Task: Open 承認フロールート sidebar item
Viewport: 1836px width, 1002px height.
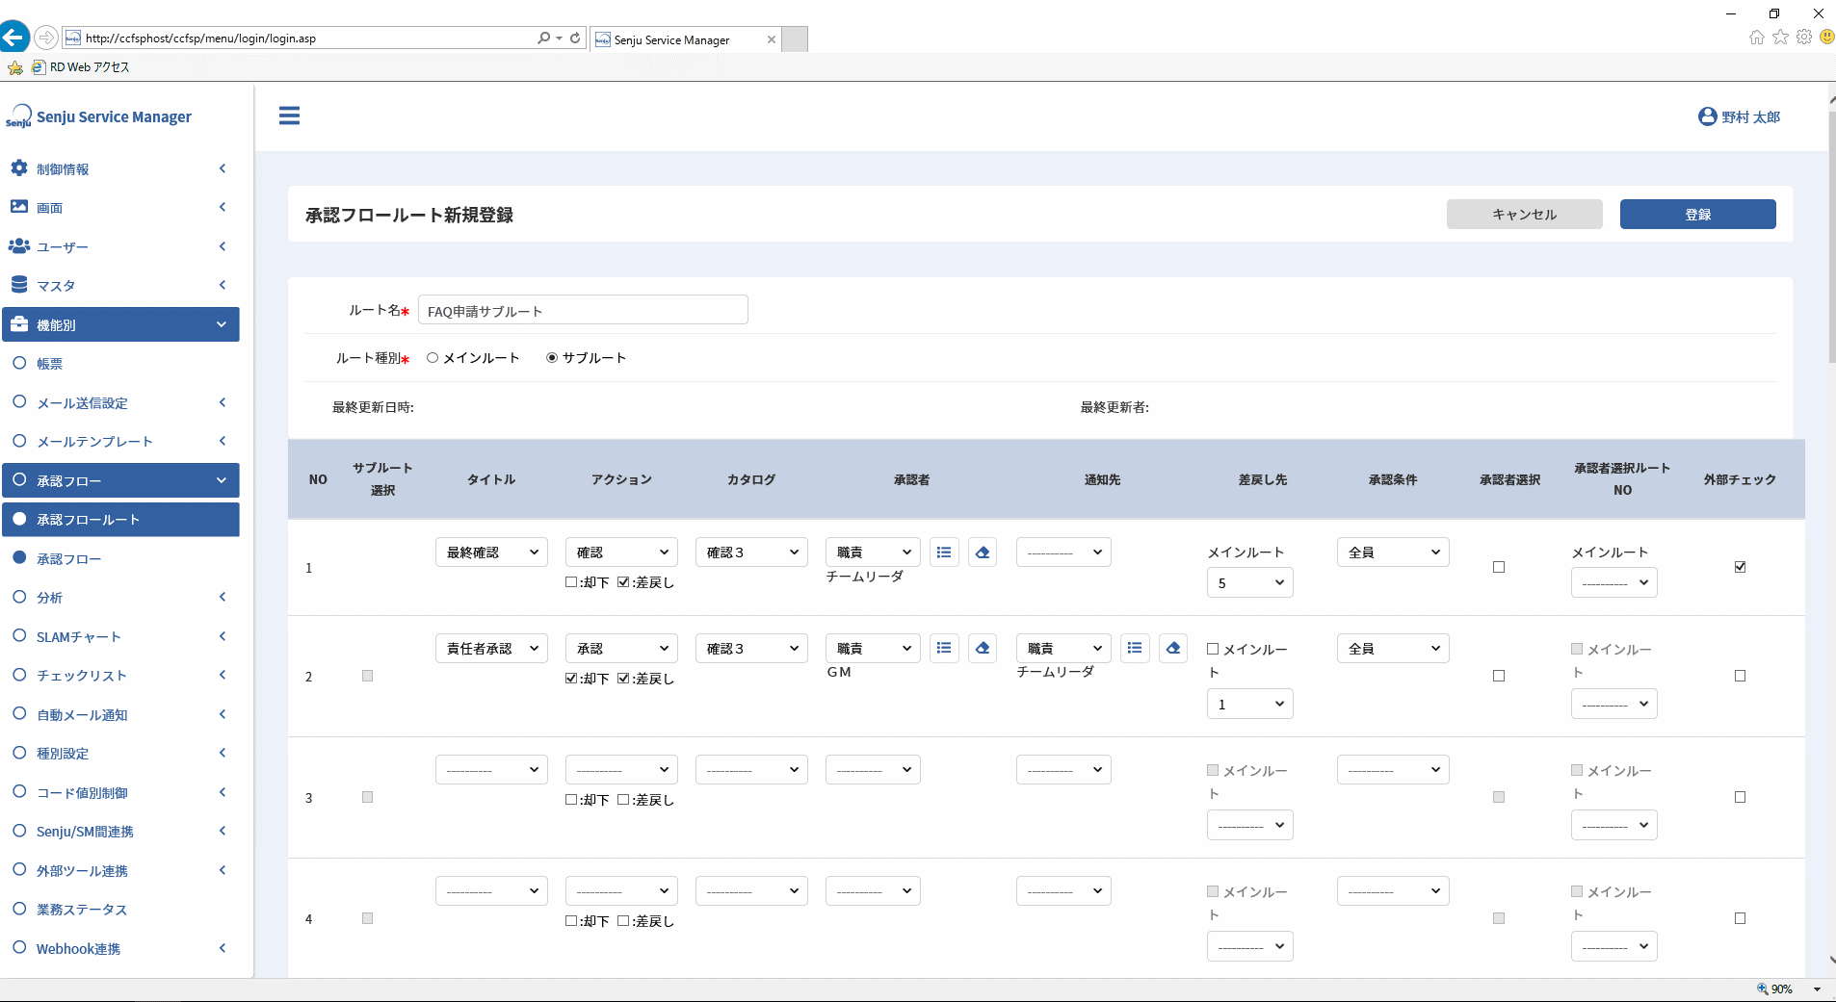Action: click(x=120, y=520)
